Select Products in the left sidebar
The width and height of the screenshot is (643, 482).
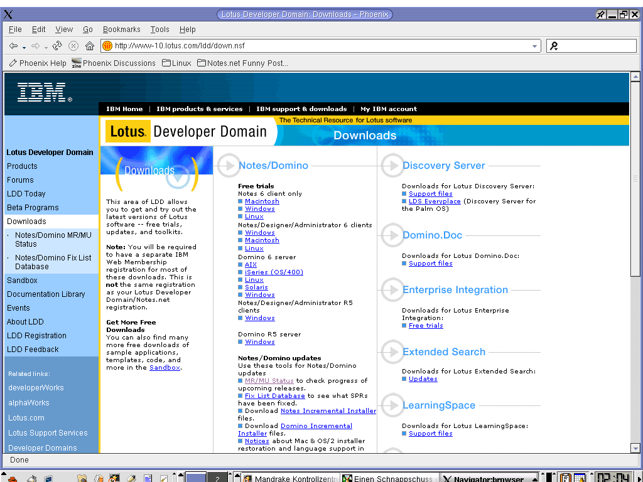coord(22,166)
